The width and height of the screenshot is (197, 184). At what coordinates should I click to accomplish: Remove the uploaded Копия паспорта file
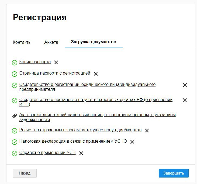56,62
